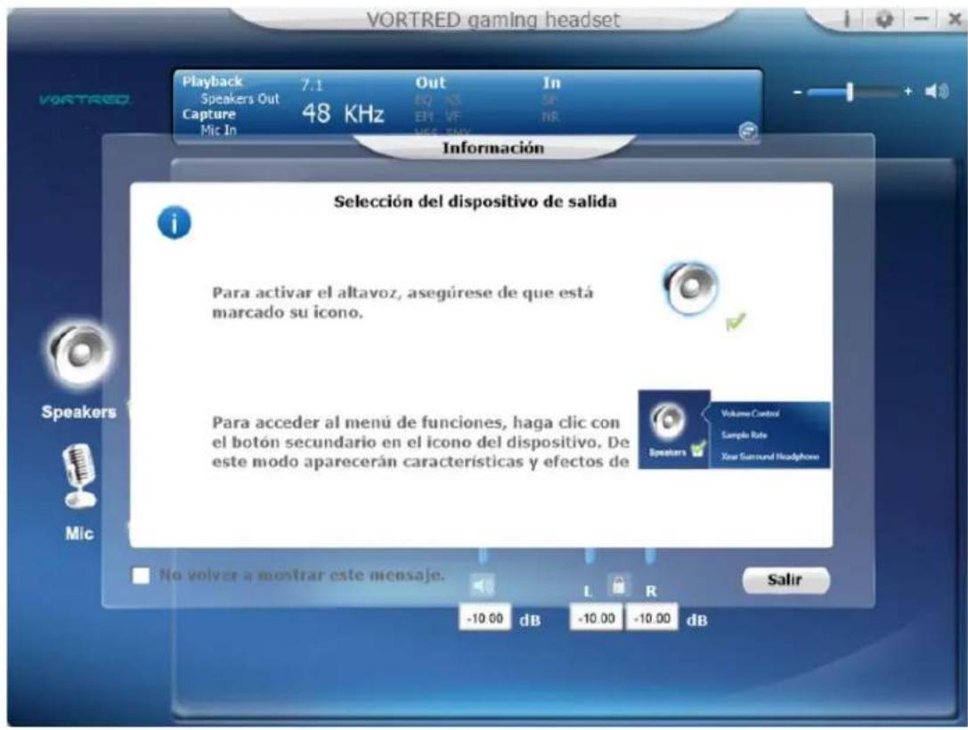The height and width of the screenshot is (730, 968).
Task: Close the VORTRED window
Action: click(955, 19)
